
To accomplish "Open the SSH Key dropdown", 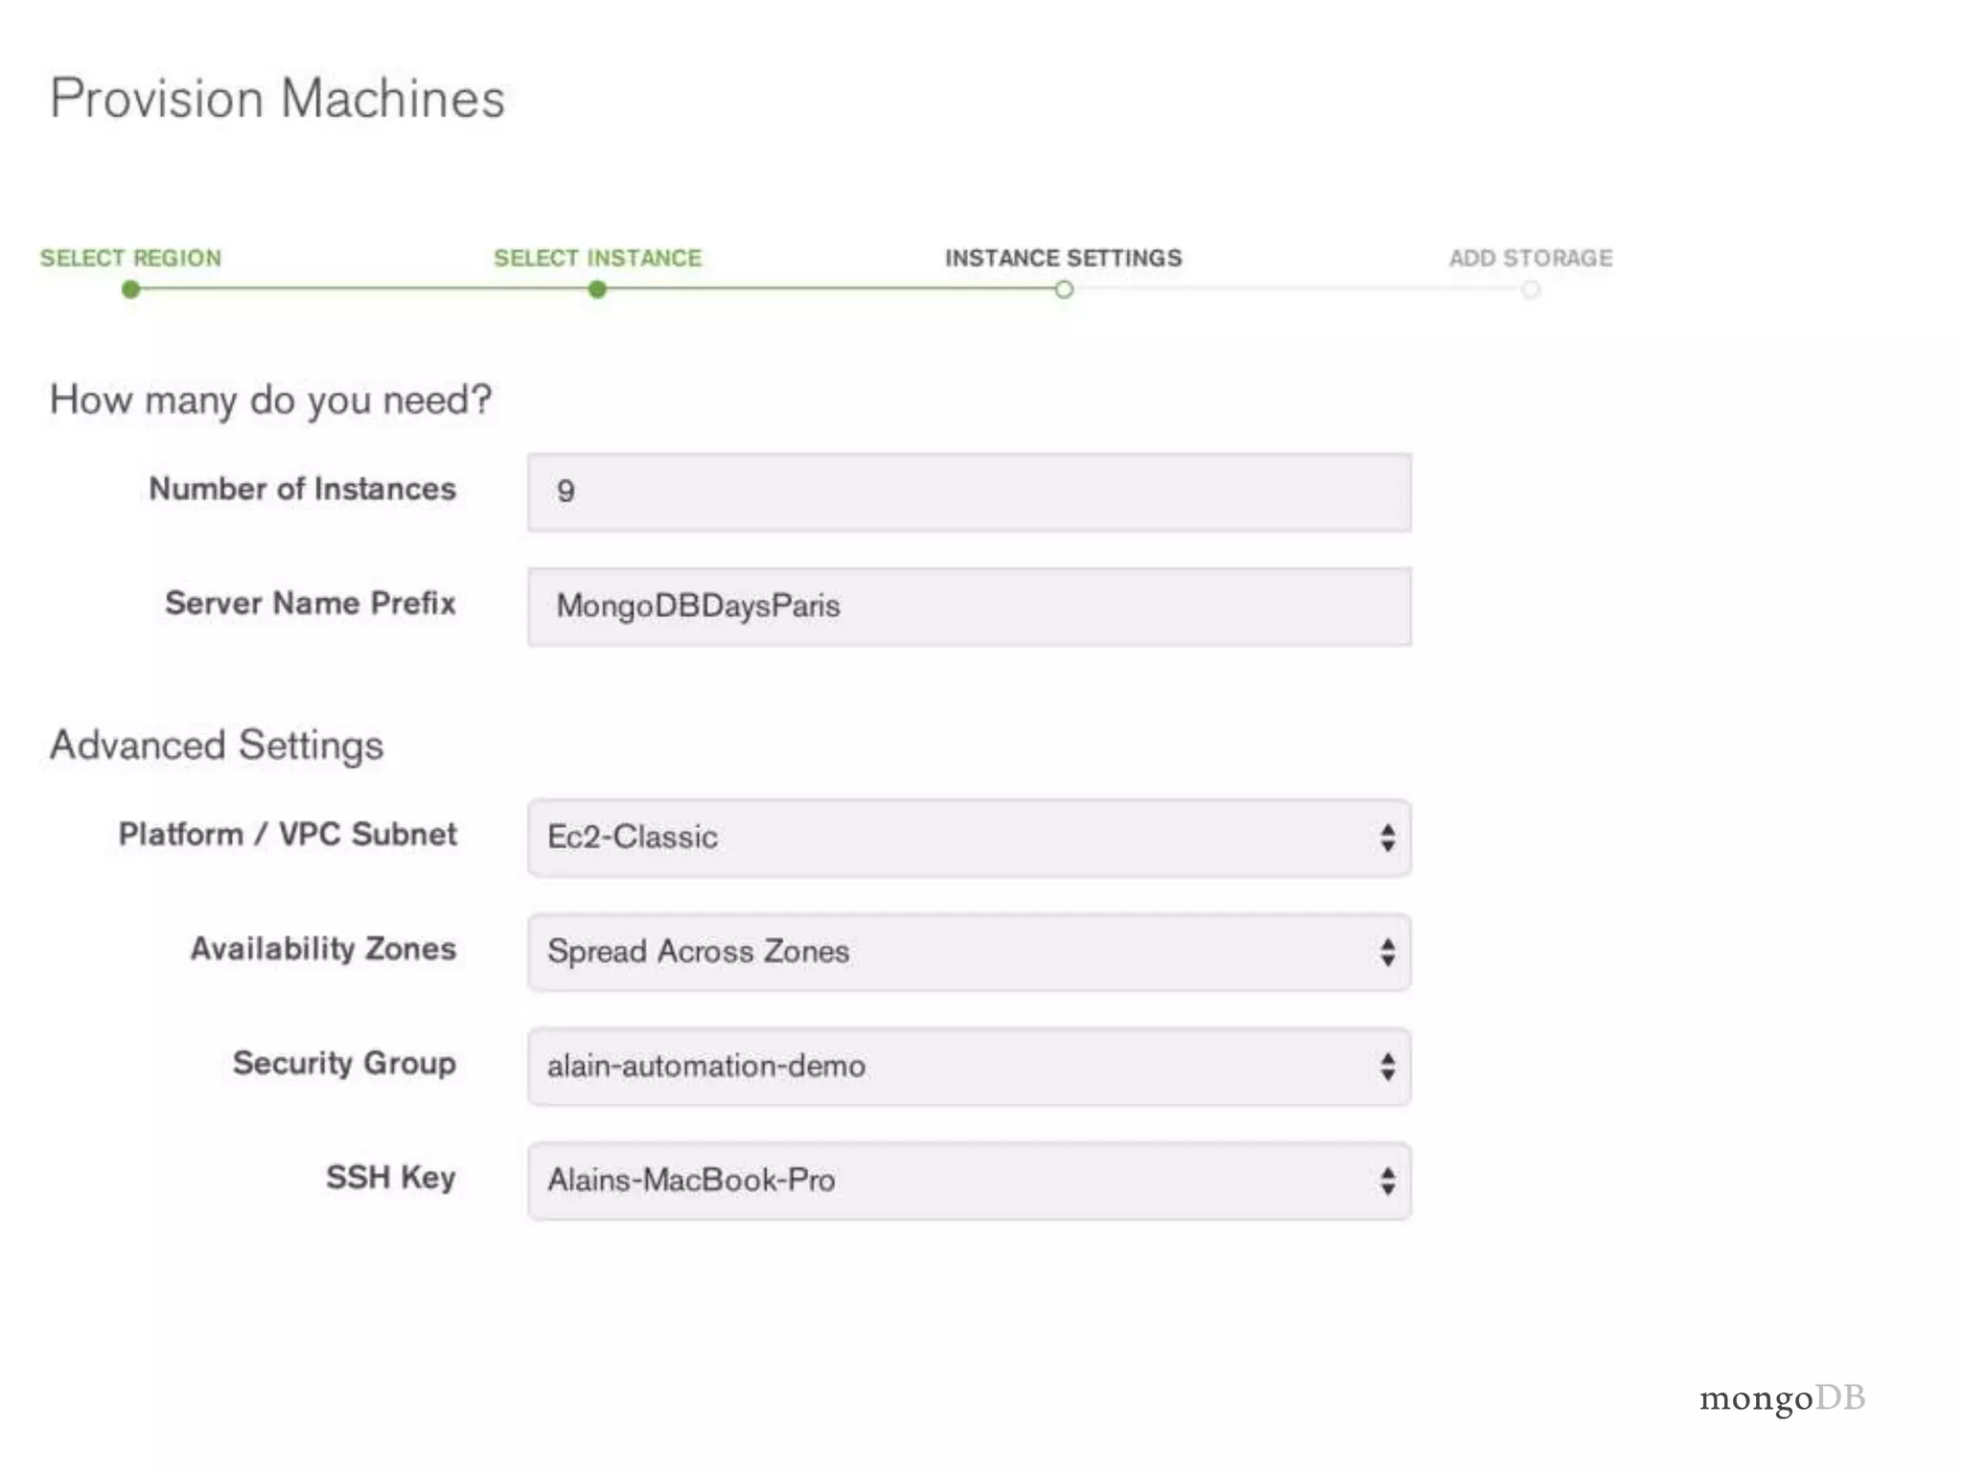I will click(x=969, y=1181).
